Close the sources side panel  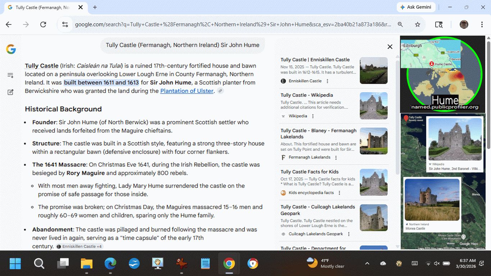(x=390, y=46)
